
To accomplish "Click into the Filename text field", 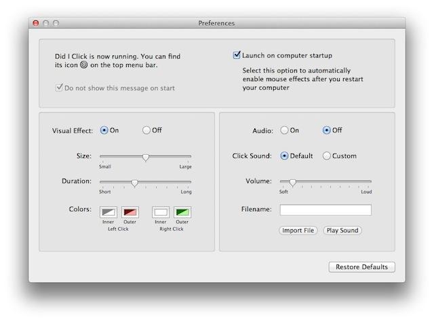I will pyautogui.click(x=325, y=210).
